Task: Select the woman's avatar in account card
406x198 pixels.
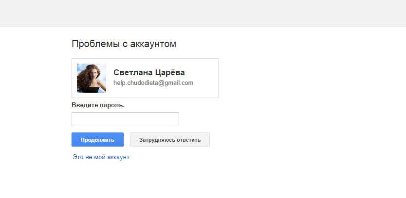Action: (92, 78)
